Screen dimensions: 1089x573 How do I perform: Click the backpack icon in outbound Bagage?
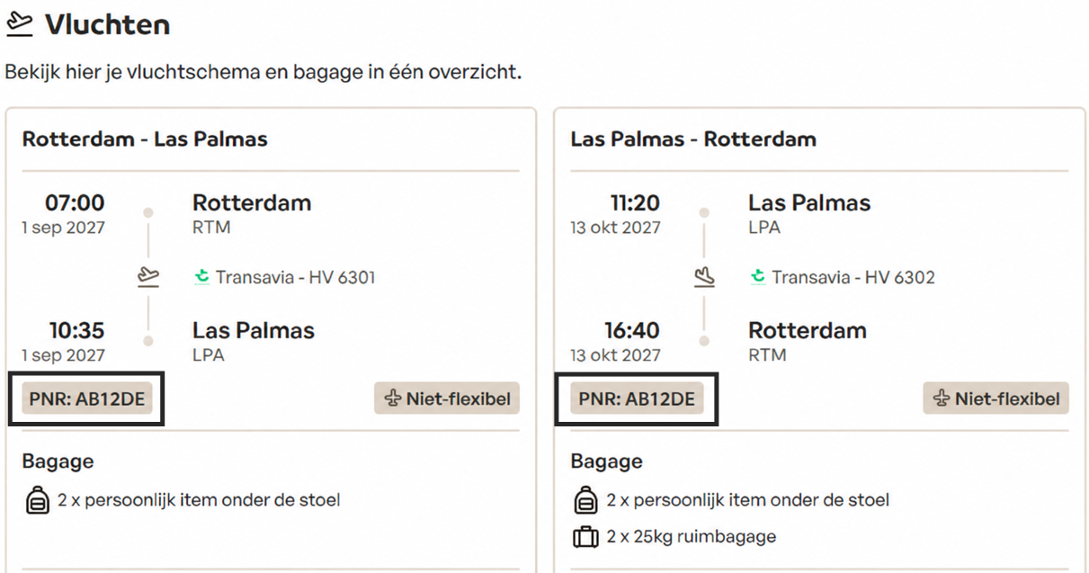click(37, 500)
